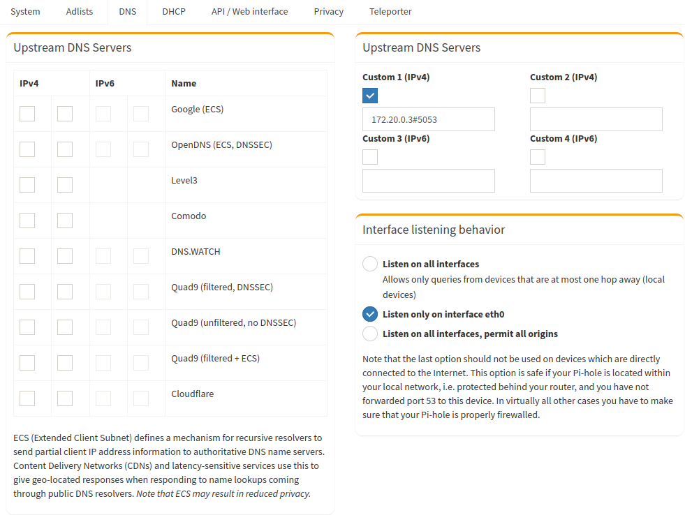The width and height of the screenshot is (685, 515).
Task: Check first IPv6 box for Quad9 (filtered + ECS)
Action: click(x=103, y=363)
